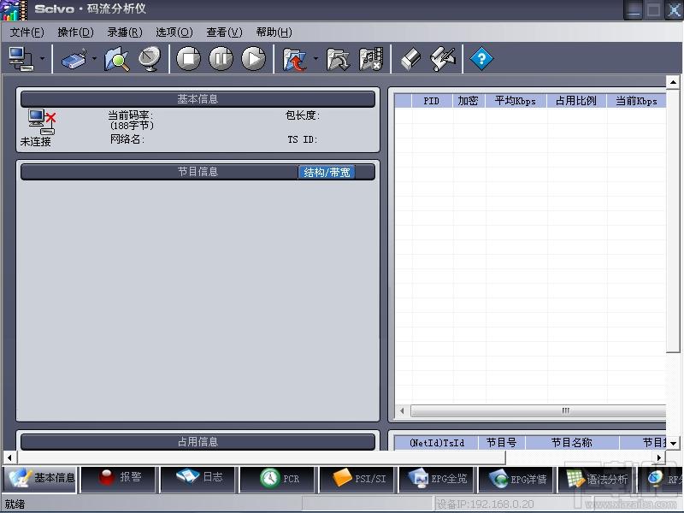Click the 网络名 label
Viewport: 684px width, 513px height.
point(127,139)
